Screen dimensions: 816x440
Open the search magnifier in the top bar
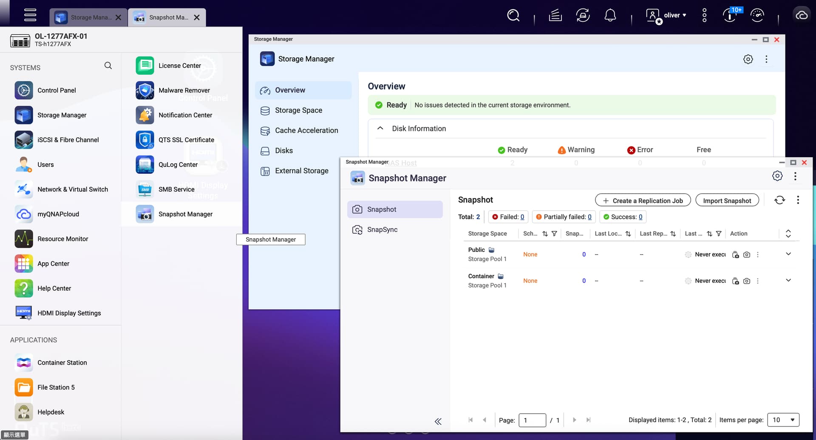point(513,16)
